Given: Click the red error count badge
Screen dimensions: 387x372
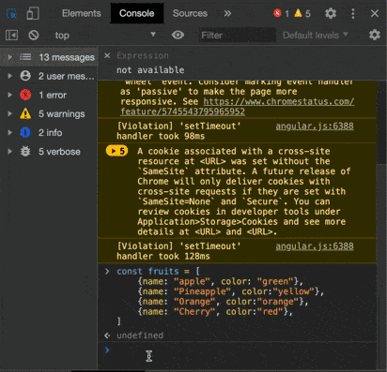Looking at the screenshot, I should coord(281,13).
